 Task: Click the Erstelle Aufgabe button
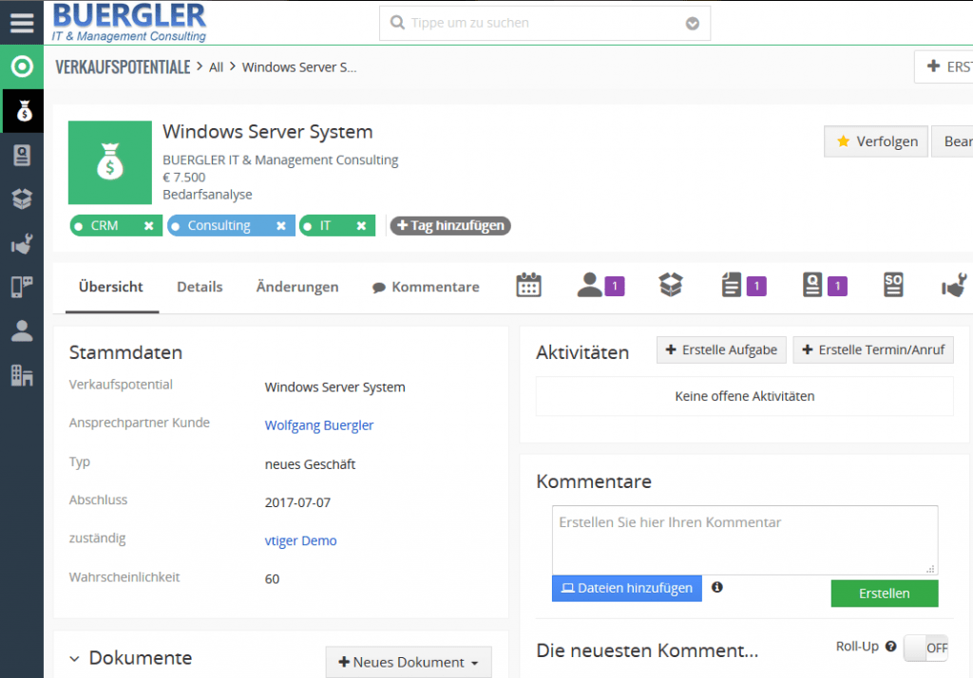click(720, 350)
